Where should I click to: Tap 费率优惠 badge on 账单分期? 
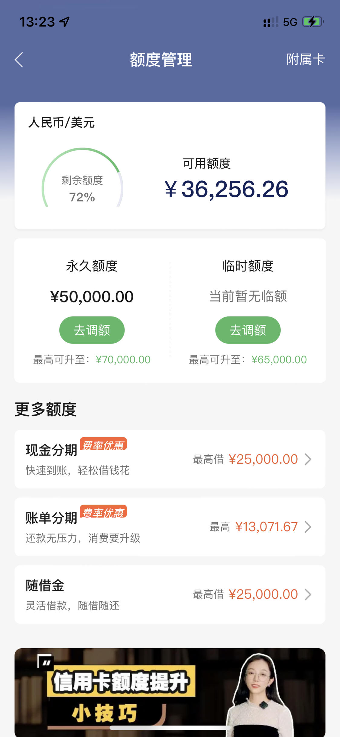coord(103,512)
